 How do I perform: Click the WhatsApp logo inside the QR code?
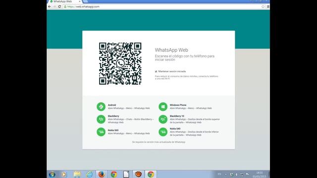click(x=120, y=63)
